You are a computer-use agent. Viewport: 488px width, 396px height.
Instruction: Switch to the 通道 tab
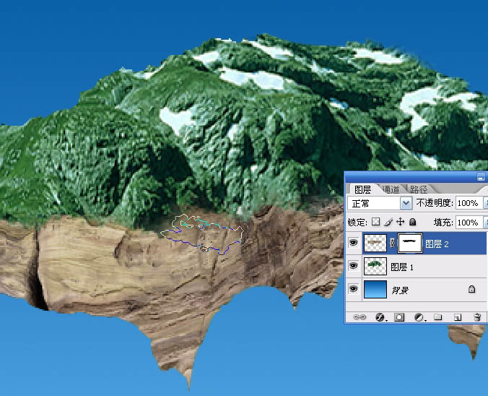(x=391, y=189)
